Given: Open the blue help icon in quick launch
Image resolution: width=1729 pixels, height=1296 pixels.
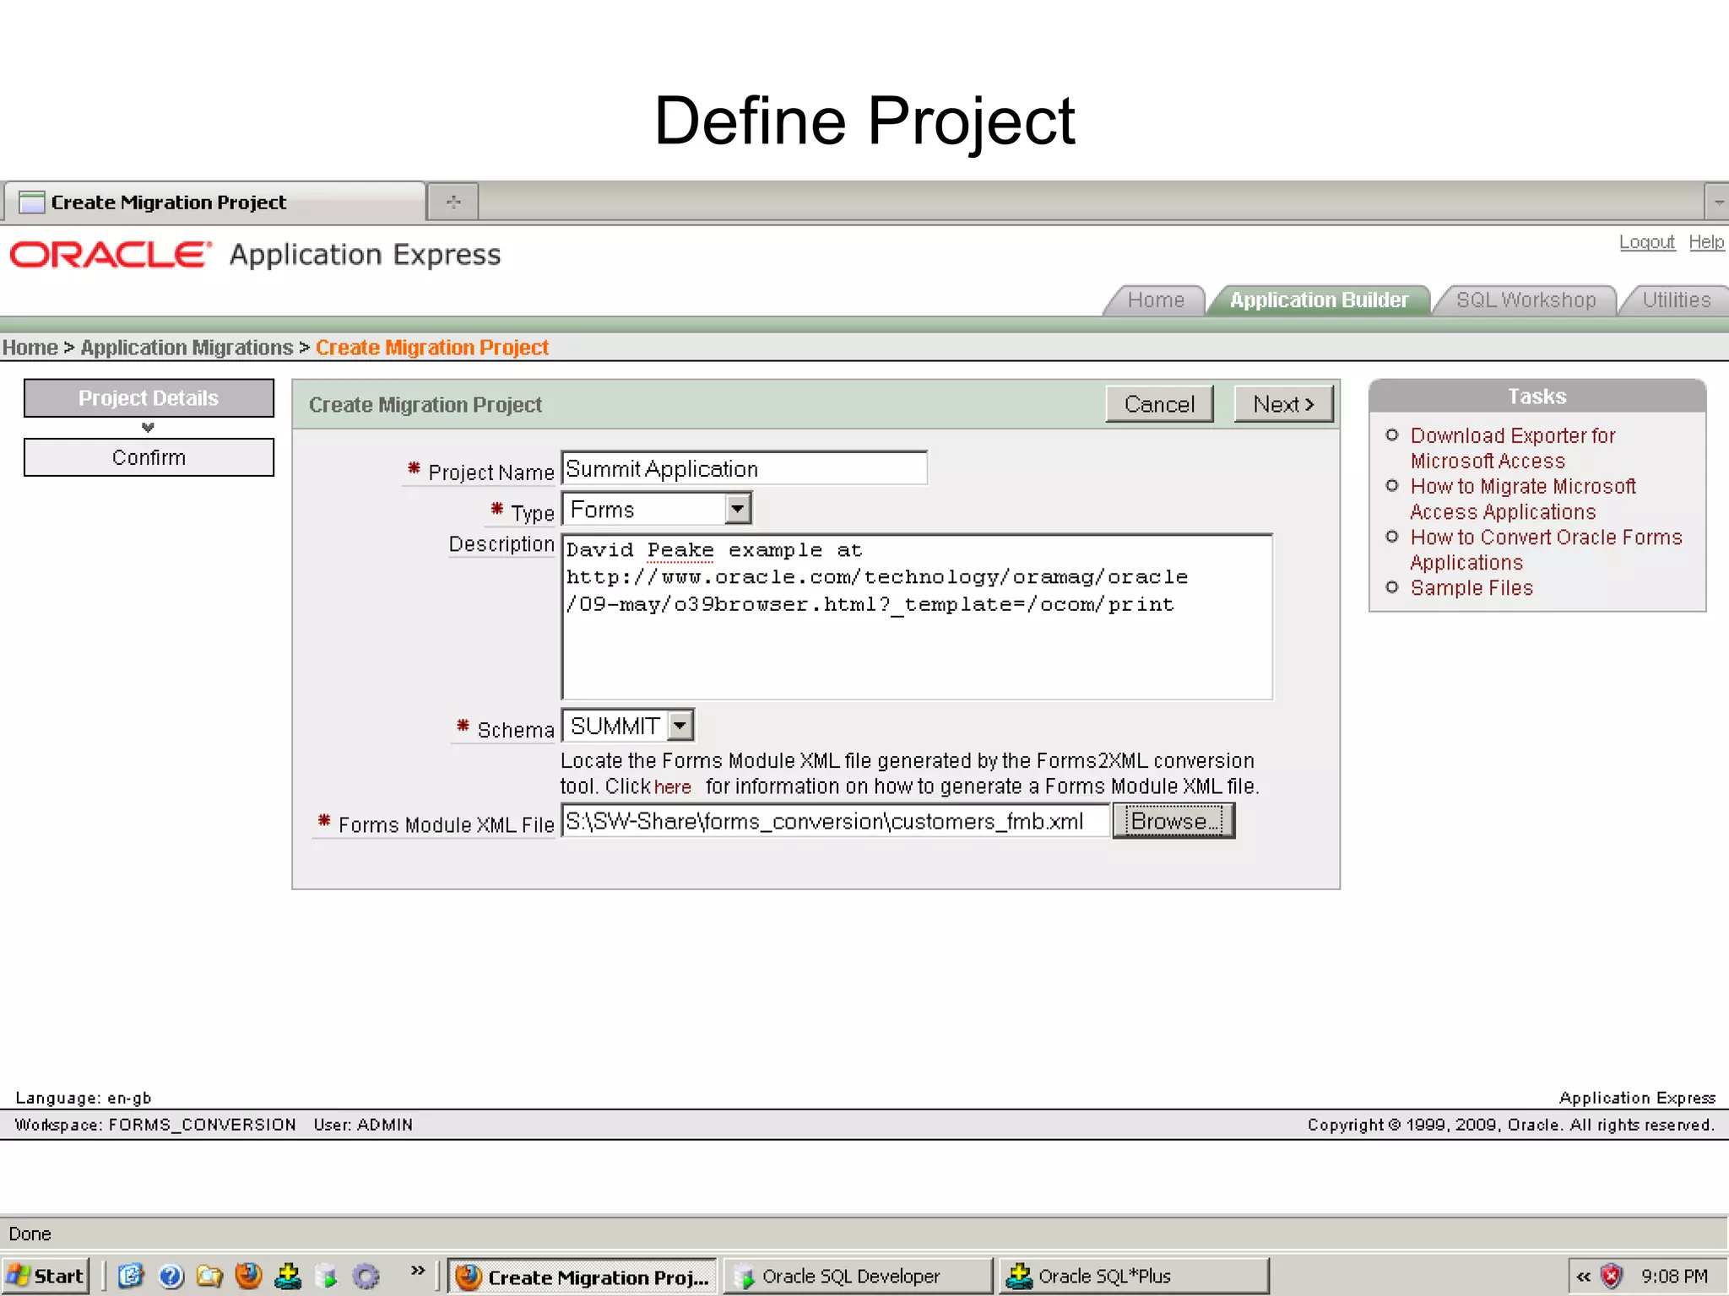Looking at the screenshot, I should point(171,1276).
